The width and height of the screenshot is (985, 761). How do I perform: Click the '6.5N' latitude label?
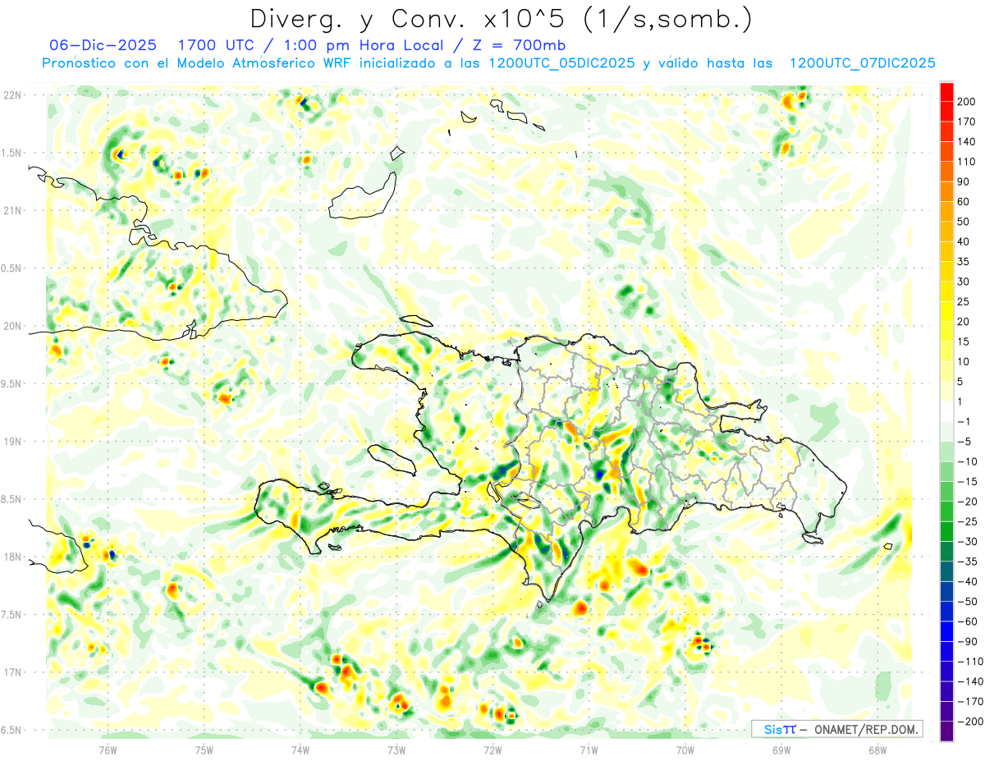(x=12, y=731)
